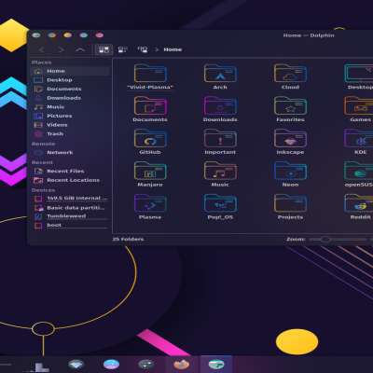Select the Inkscape folder
This screenshot has width=373, height=373.
pyautogui.click(x=290, y=142)
